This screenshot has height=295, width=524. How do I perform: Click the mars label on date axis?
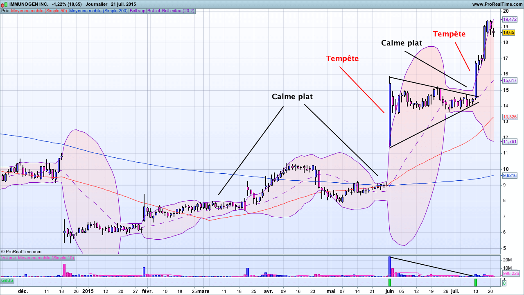pos(203,291)
